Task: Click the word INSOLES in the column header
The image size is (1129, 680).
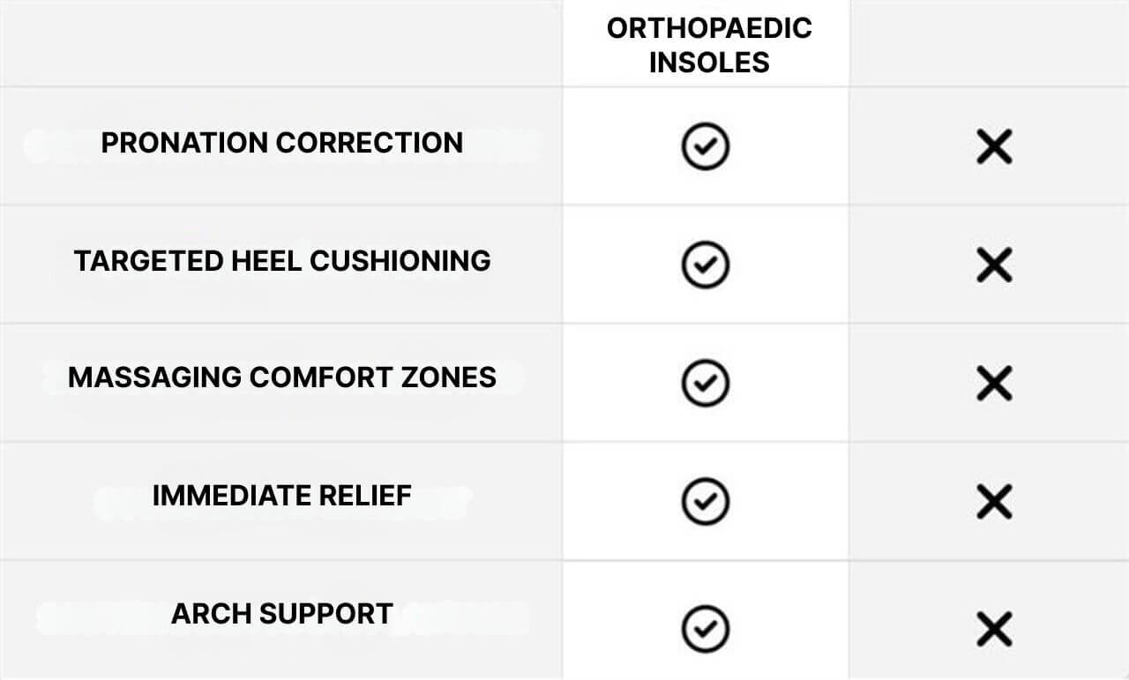Action: point(709,63)
